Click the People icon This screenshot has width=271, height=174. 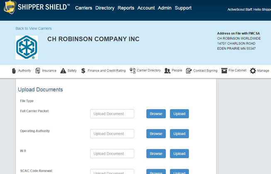pos(167,71)
